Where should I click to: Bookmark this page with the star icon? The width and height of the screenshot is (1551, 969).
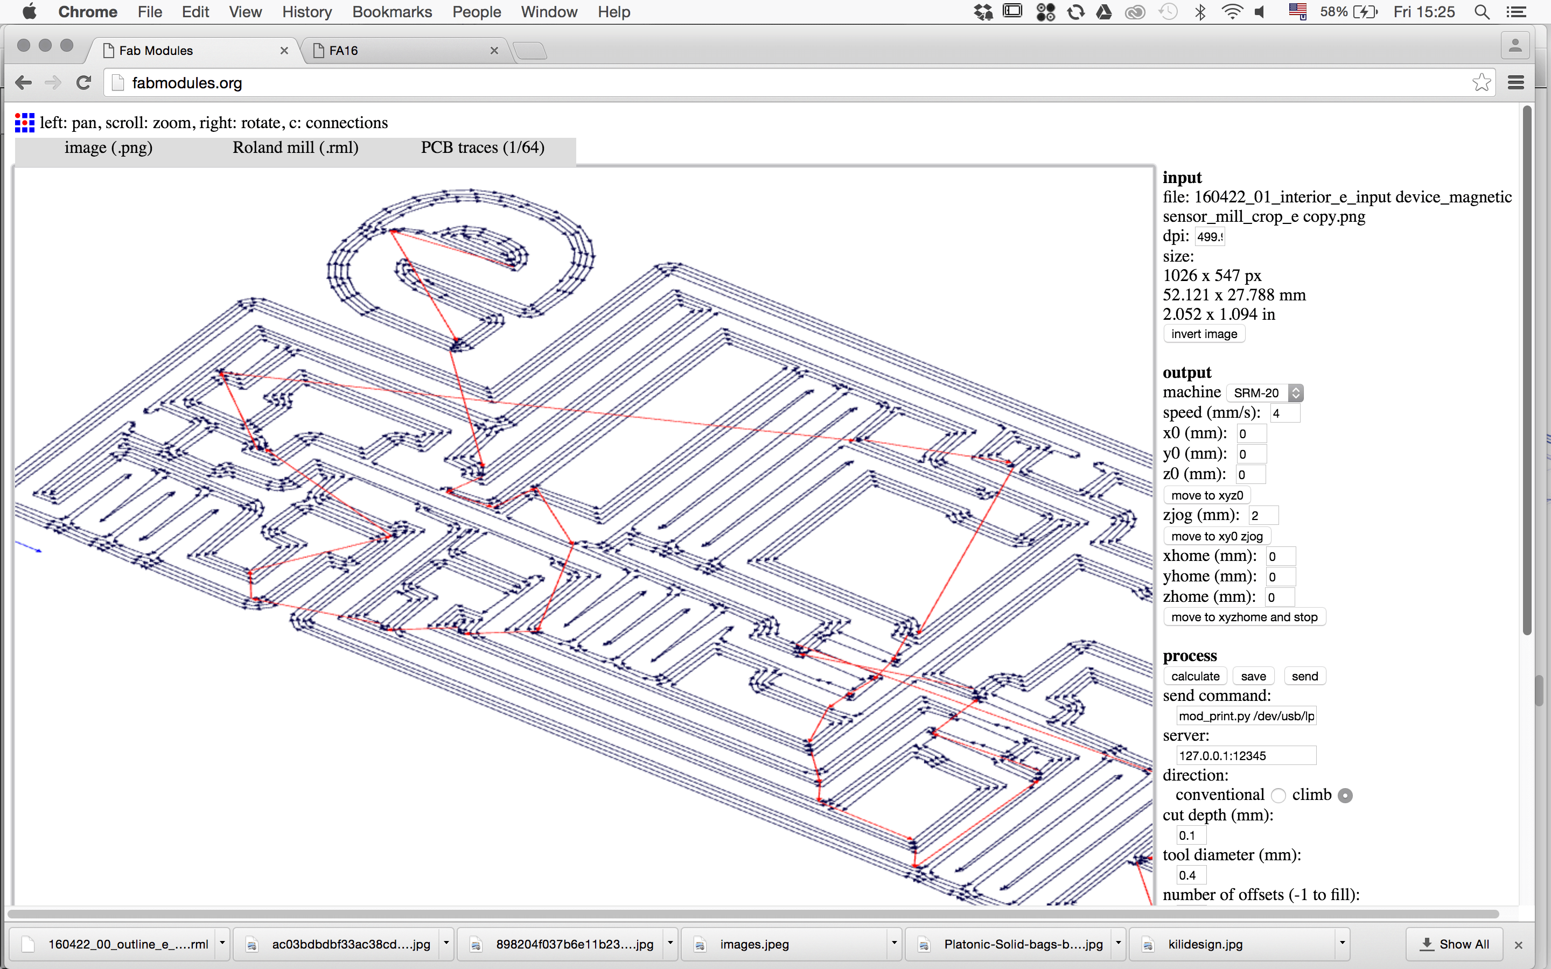click(x=1480, y=83)
